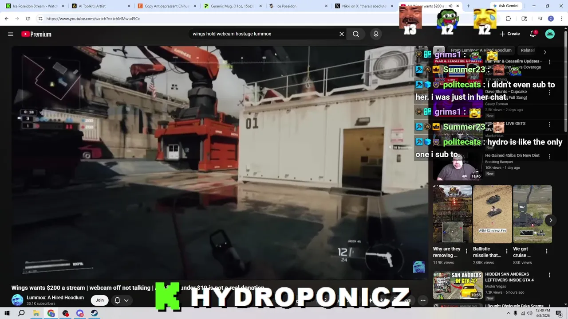Open Windows taskbar search
The height and width of the screenshot is (319, 568).
[x=21, y=313]
